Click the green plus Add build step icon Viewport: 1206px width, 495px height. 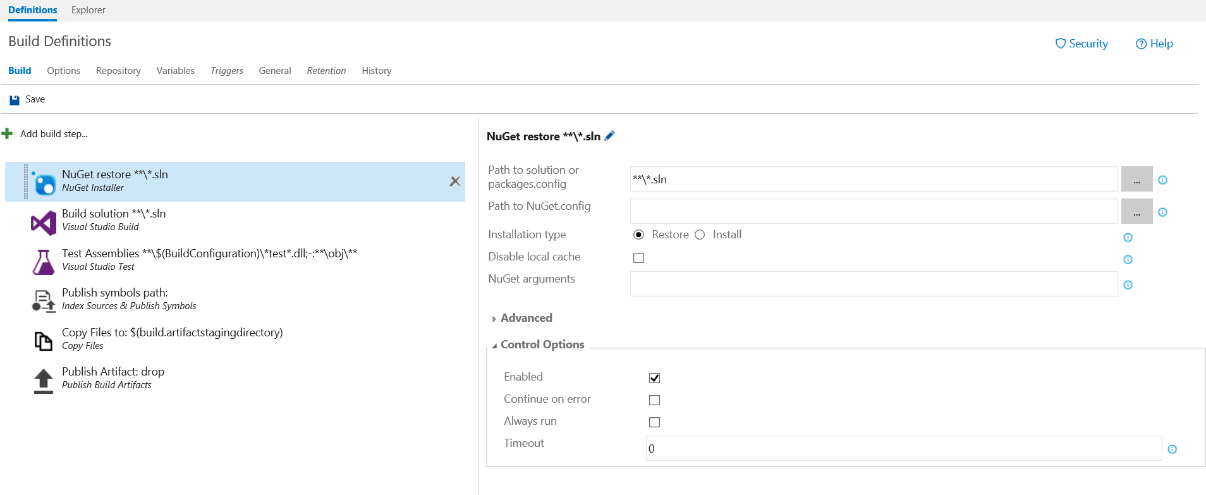point(7,133)
